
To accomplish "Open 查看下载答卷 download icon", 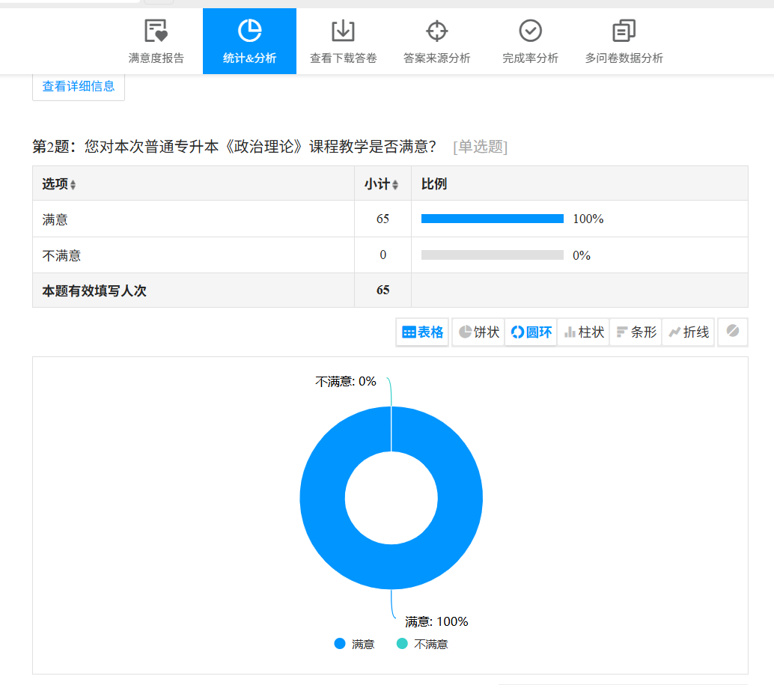I will pyautogui.click(x=343, y=31).
